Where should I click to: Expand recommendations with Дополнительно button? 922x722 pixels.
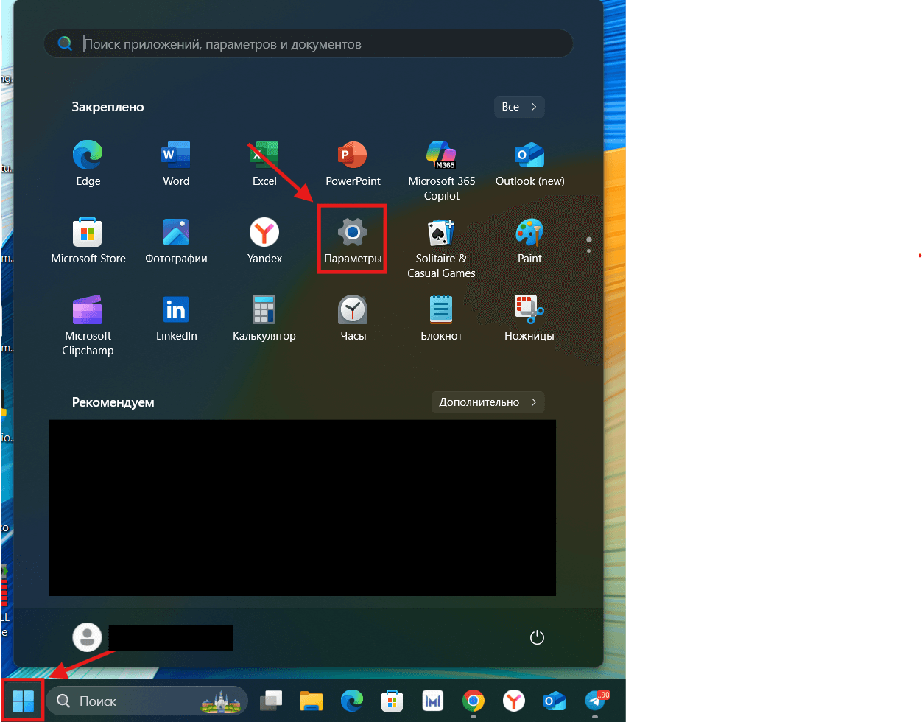(488, 402)
